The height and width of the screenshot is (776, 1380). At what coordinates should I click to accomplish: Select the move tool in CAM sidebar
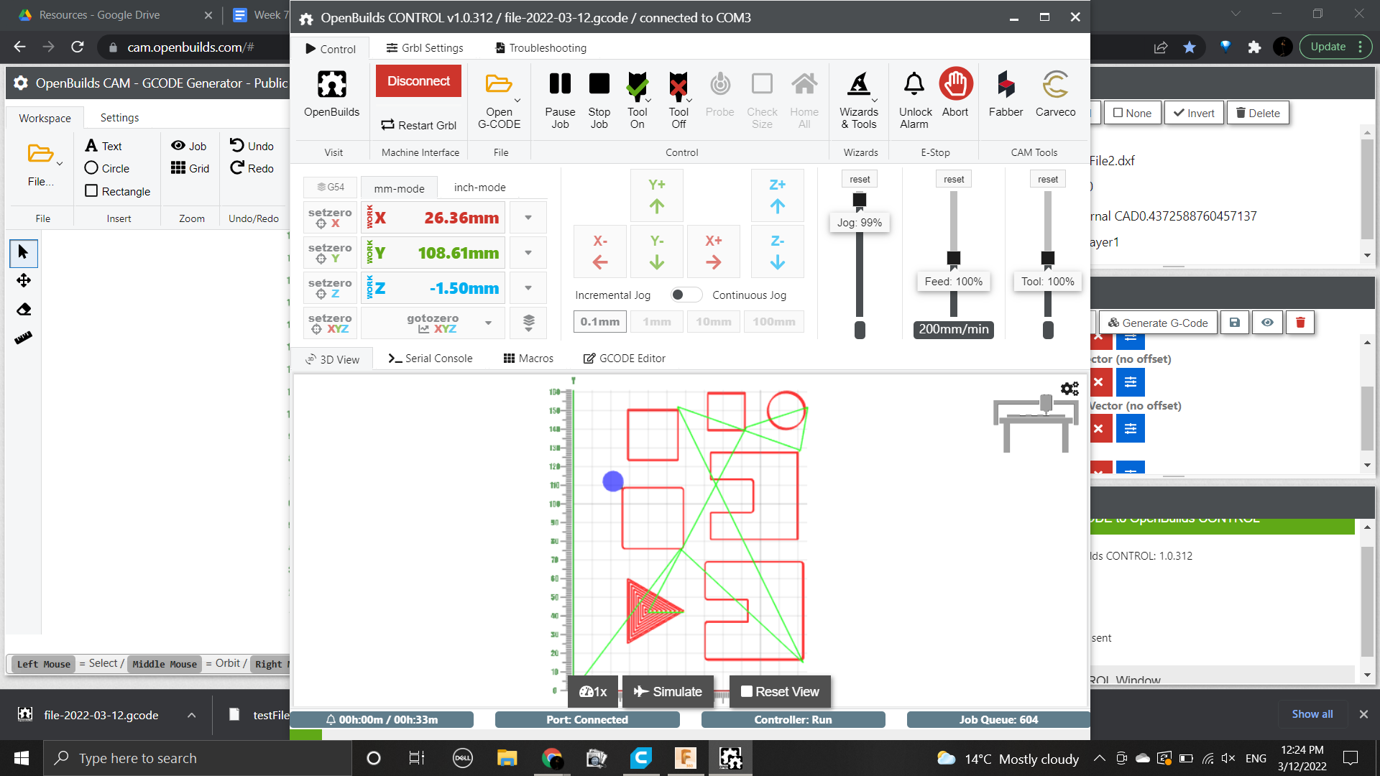pos(24,280)
